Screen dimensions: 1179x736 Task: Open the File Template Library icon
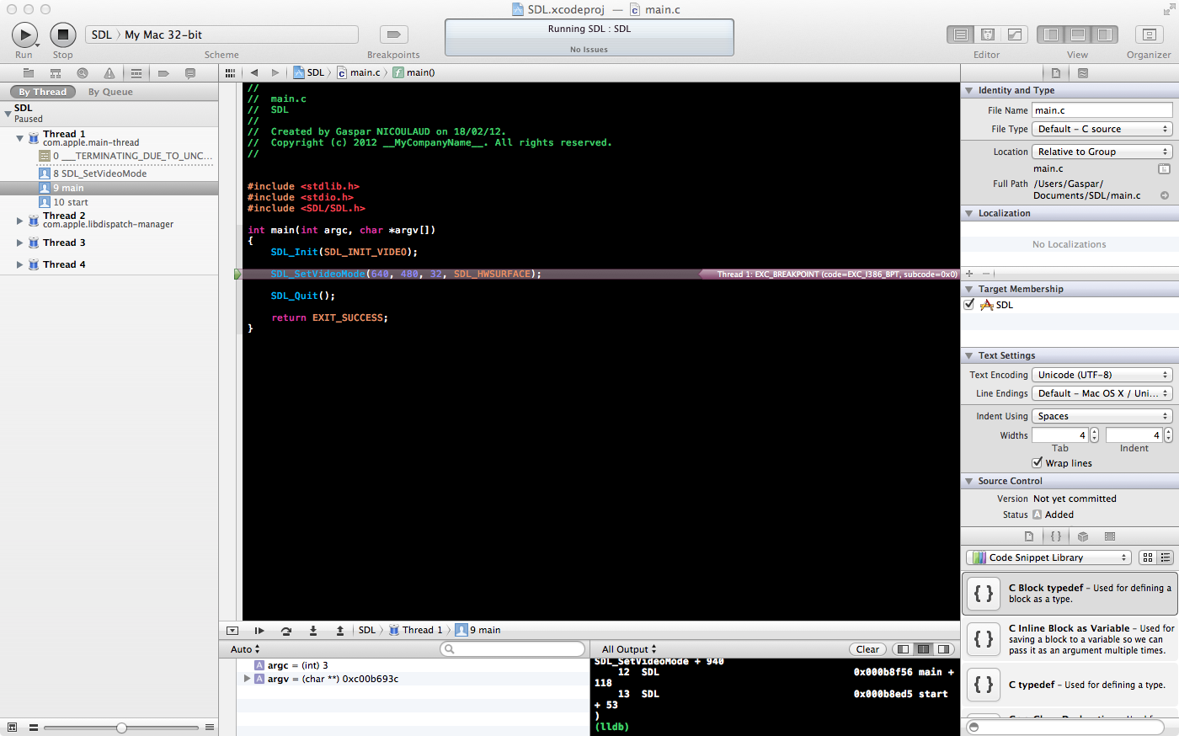coord(1029,536)
